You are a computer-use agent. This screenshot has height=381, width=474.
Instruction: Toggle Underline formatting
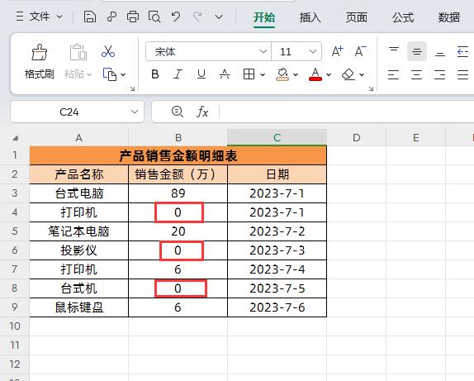click(x=201, y=74)
